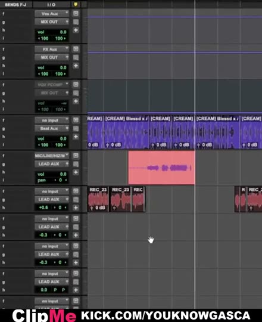Image resolution: width=262 pixels, height=322 pixels.
Task: Select the pink recorded clip on the lead track
Action: pos(161,168)
